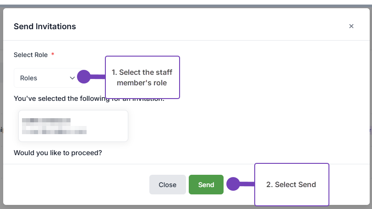Close the Send Invitations dialog with X

(351, 26)
